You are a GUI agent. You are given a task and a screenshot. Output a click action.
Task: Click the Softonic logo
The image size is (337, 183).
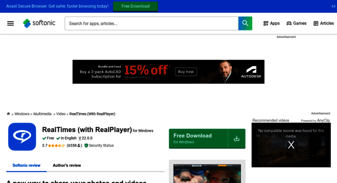39,23
